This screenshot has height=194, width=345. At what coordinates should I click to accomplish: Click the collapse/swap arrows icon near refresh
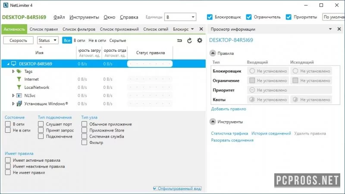(x=179, y=41)
